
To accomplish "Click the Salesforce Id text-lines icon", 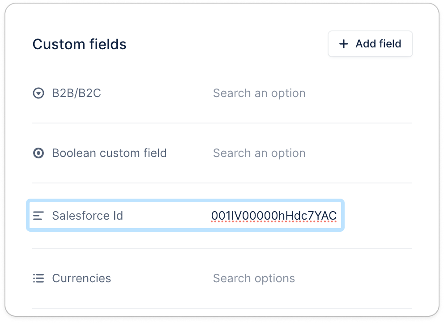I will [x=38, y=216].
